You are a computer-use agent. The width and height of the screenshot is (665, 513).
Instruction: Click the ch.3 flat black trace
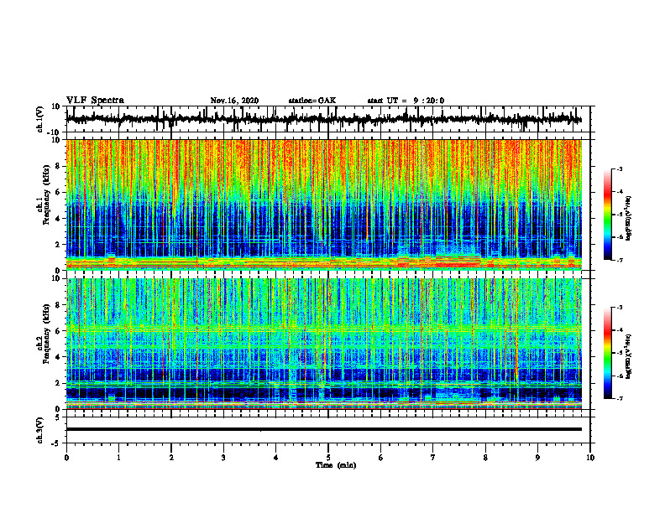323,429
